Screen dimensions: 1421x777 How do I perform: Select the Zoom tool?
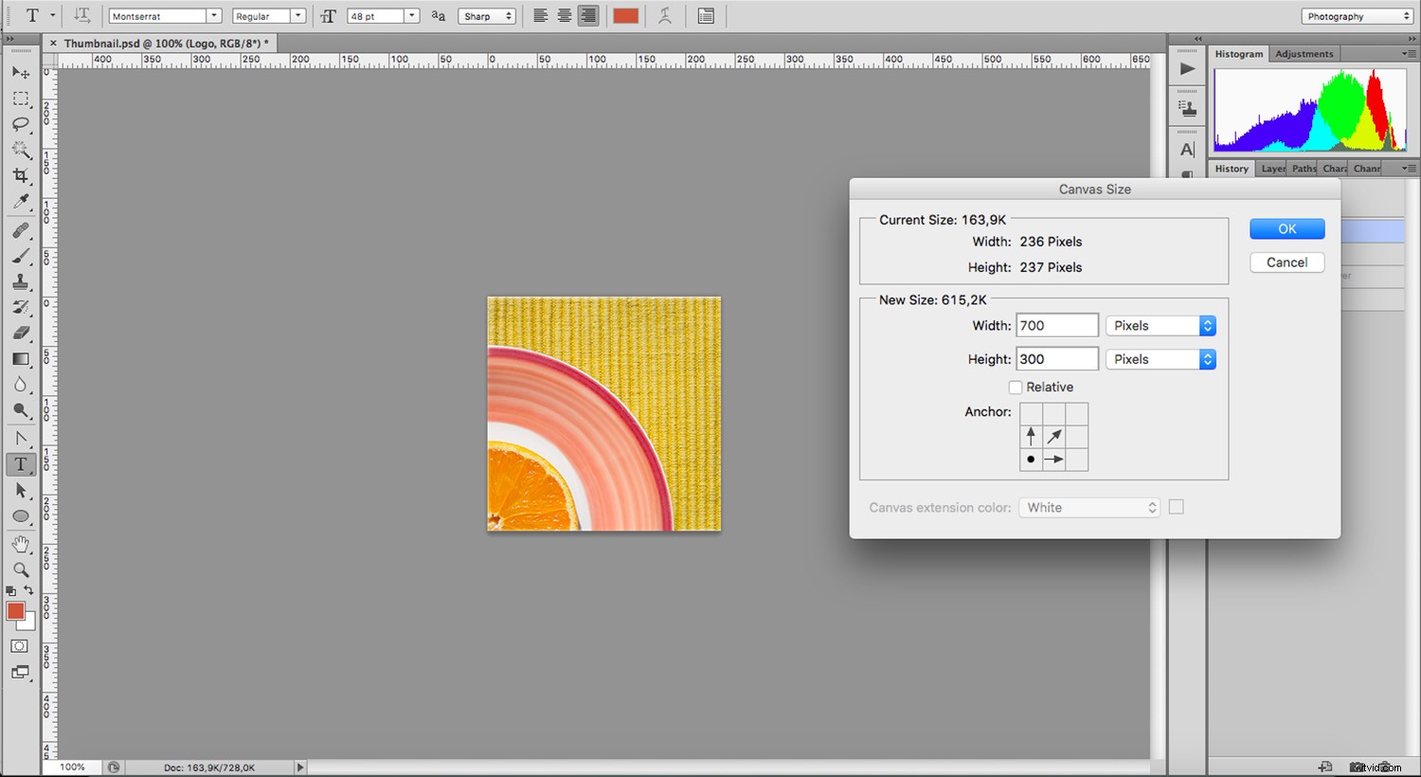21,569
